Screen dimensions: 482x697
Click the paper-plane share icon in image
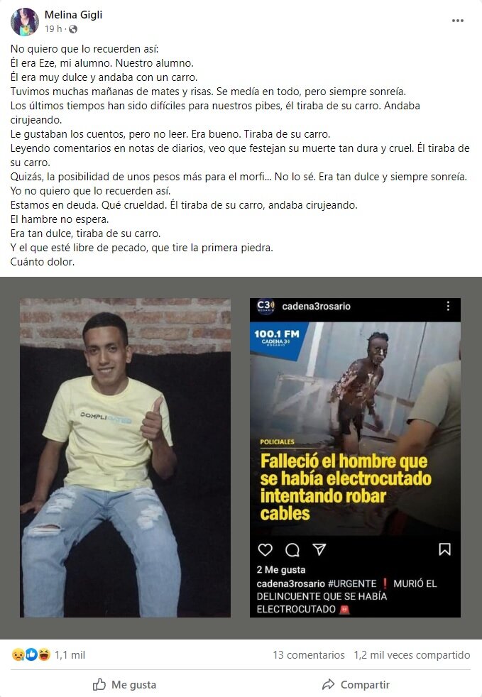[319, 549]
